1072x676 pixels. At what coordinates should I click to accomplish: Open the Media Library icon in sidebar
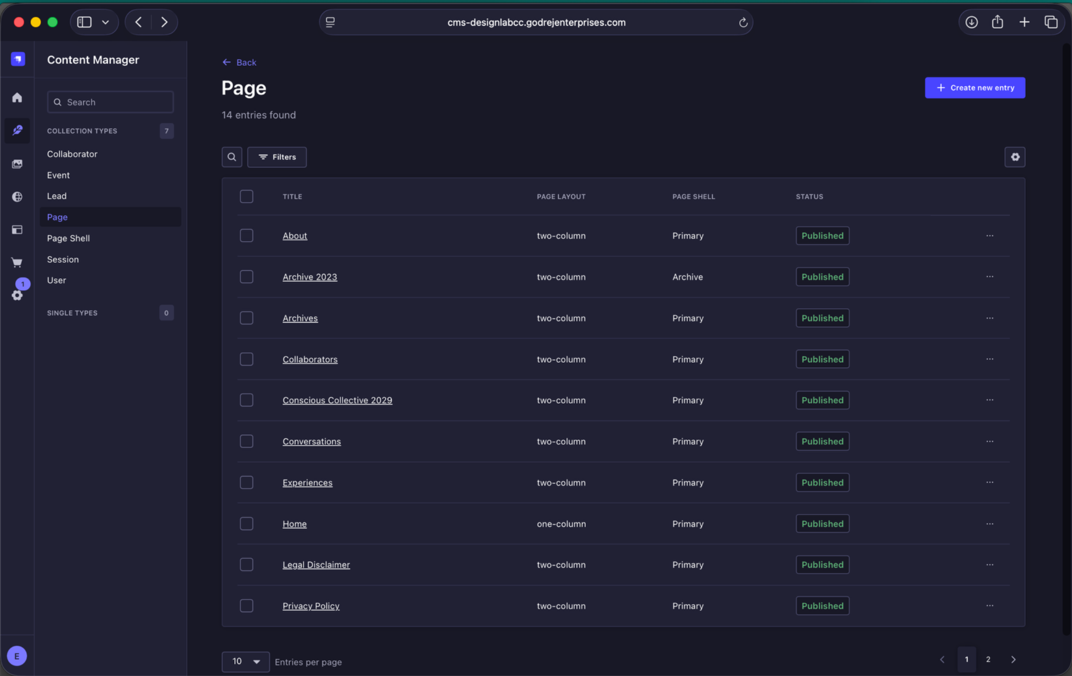point(17,164)
